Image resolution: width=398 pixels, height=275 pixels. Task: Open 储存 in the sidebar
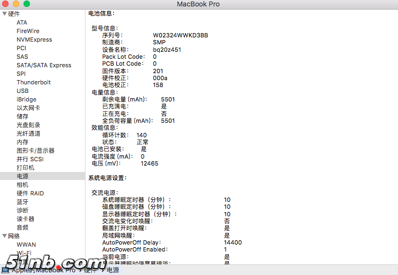pos(22,116)
